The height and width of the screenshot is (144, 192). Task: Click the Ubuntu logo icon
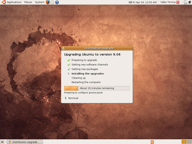3,2
